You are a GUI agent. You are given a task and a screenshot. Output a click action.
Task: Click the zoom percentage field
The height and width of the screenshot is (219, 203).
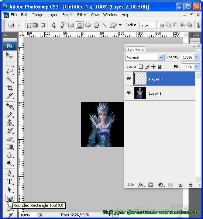pyautogui.click(x=27, y=215)
